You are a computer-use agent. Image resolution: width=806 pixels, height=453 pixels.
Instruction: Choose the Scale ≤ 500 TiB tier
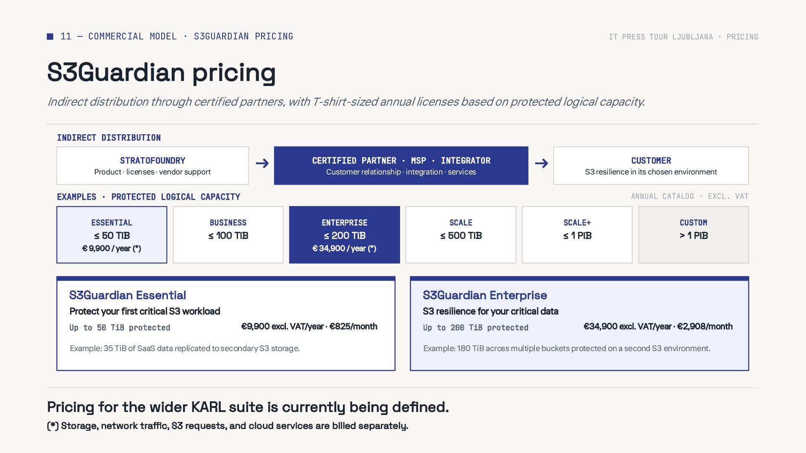tap(461, 235)
